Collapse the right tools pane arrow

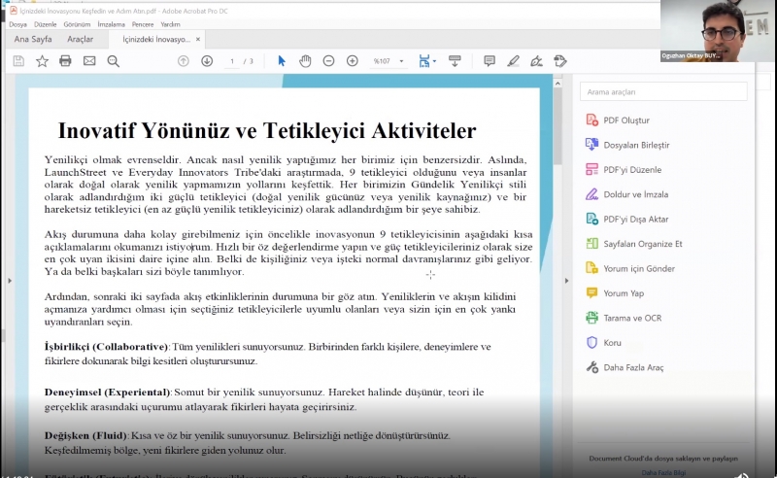[567, 281]
